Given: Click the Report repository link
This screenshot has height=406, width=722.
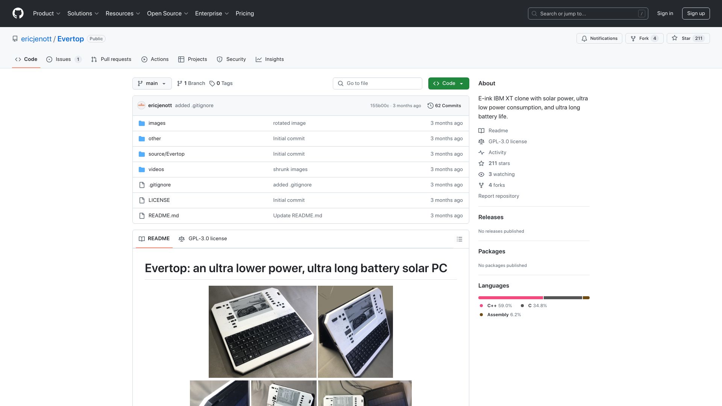Looking at the screenshot, I should pyautogui.click(x=499, y=196).
